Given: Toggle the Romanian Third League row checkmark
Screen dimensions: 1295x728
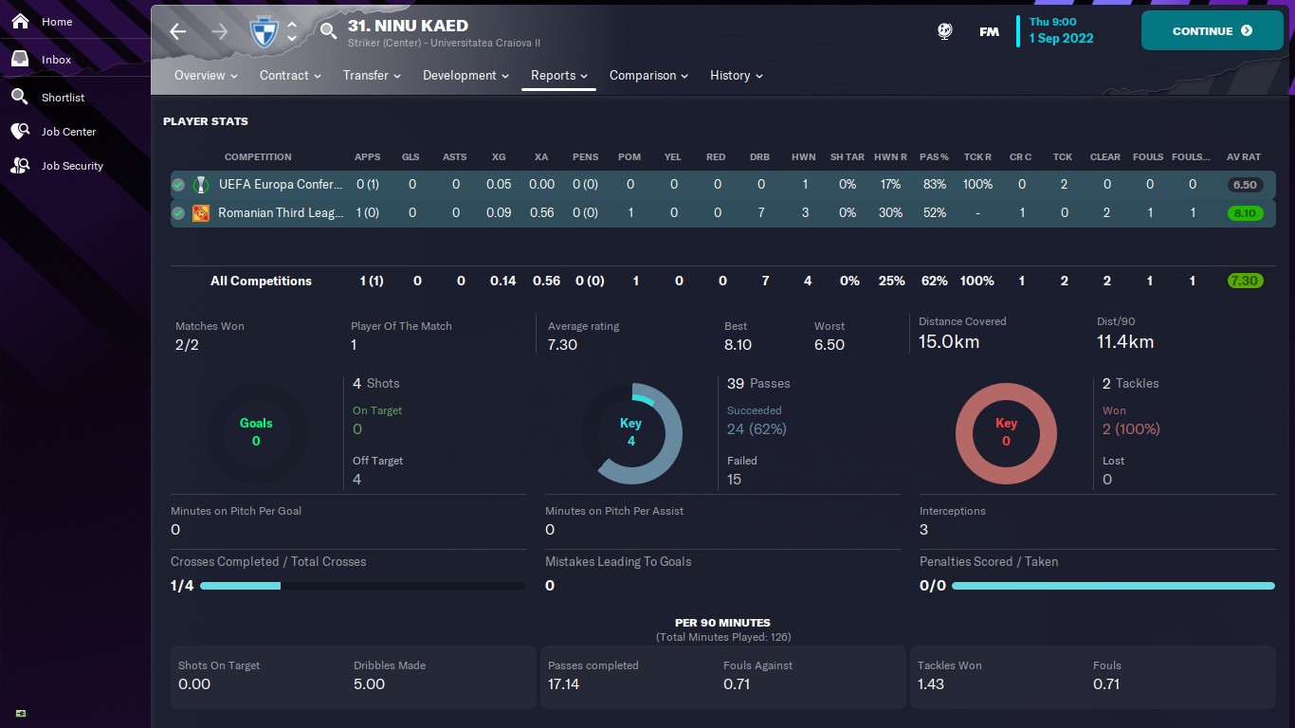Looking at the screenshot, I should pyautogui.click(x=178, y=213).
